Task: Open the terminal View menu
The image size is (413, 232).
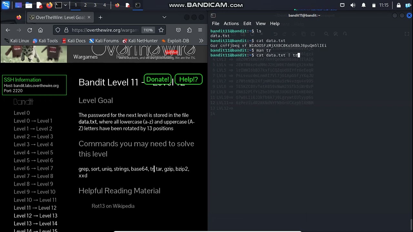Action: [261, 24]
